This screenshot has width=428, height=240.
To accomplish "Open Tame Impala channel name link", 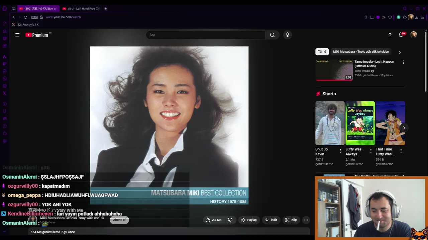I will point(362,71).
